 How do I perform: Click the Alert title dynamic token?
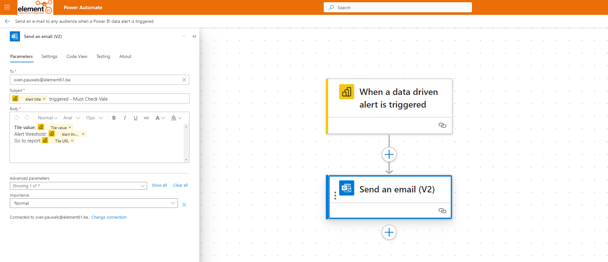(29, 99)
